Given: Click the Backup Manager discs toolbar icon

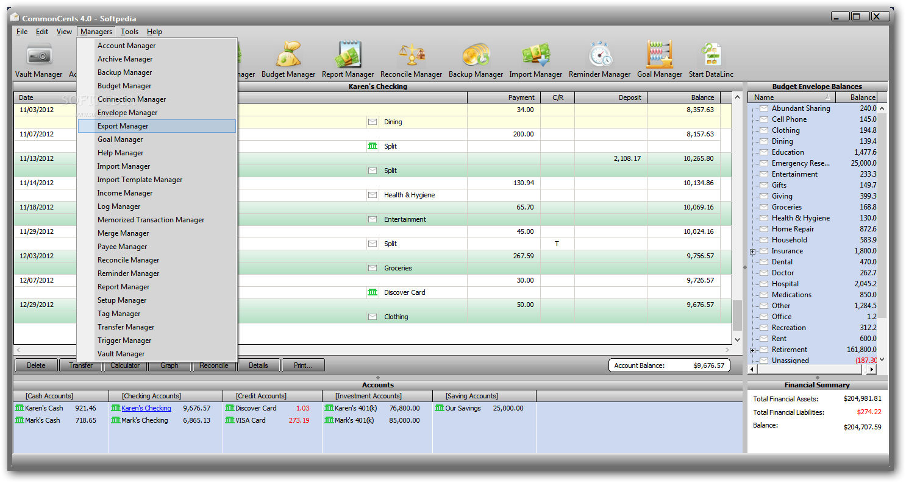Looking at the screenshot, I should point(476,55).
